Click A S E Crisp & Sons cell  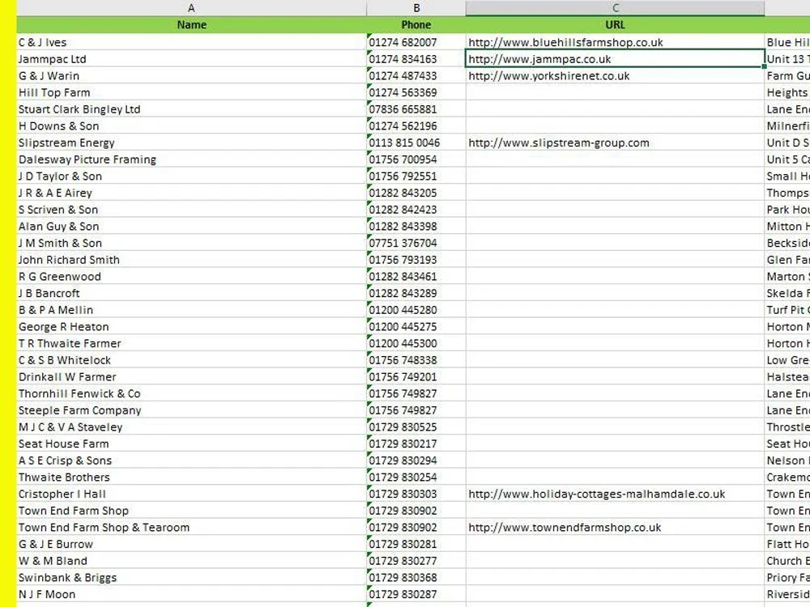pos(191,461)
